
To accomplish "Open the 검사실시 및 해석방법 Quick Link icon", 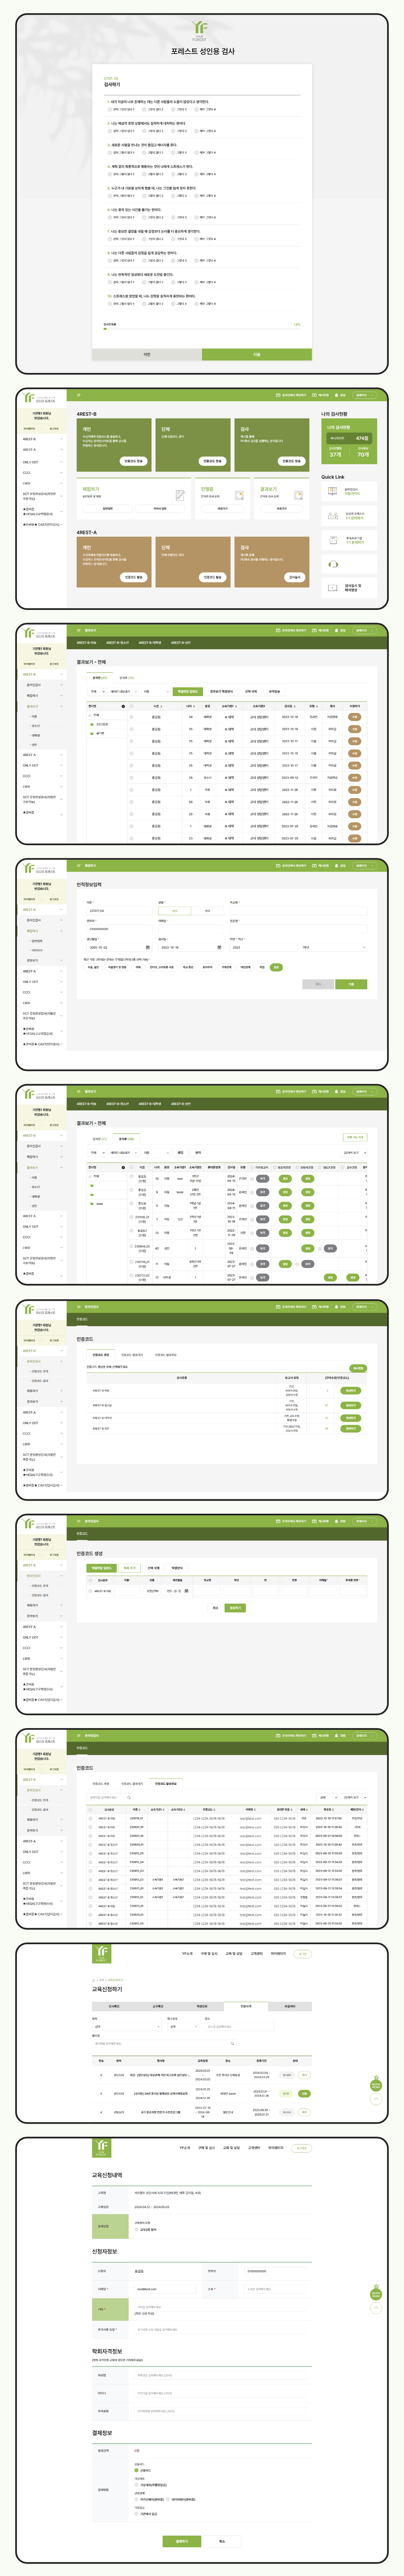I will (x=333, y=588).
